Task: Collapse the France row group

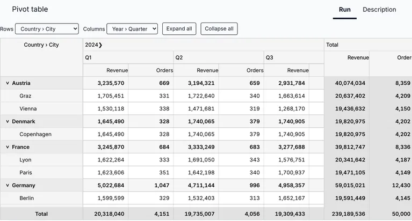Action: pyautogui.click(x=8, y=147)
